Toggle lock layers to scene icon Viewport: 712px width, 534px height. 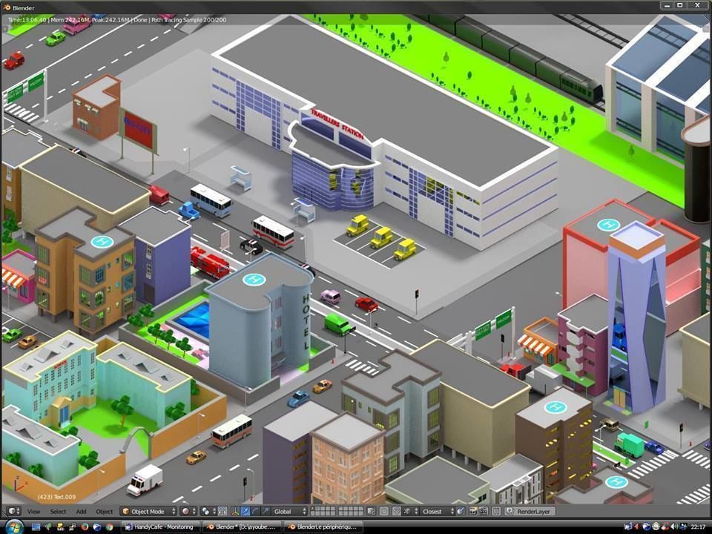coord(371,511)
